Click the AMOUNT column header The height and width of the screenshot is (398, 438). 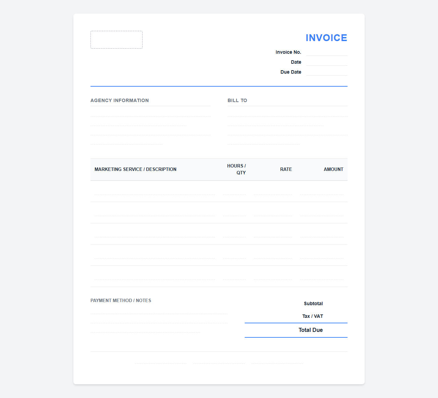coord(333,169)
